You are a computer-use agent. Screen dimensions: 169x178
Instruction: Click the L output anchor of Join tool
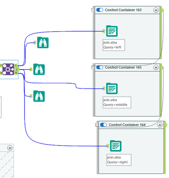(16, 65)
